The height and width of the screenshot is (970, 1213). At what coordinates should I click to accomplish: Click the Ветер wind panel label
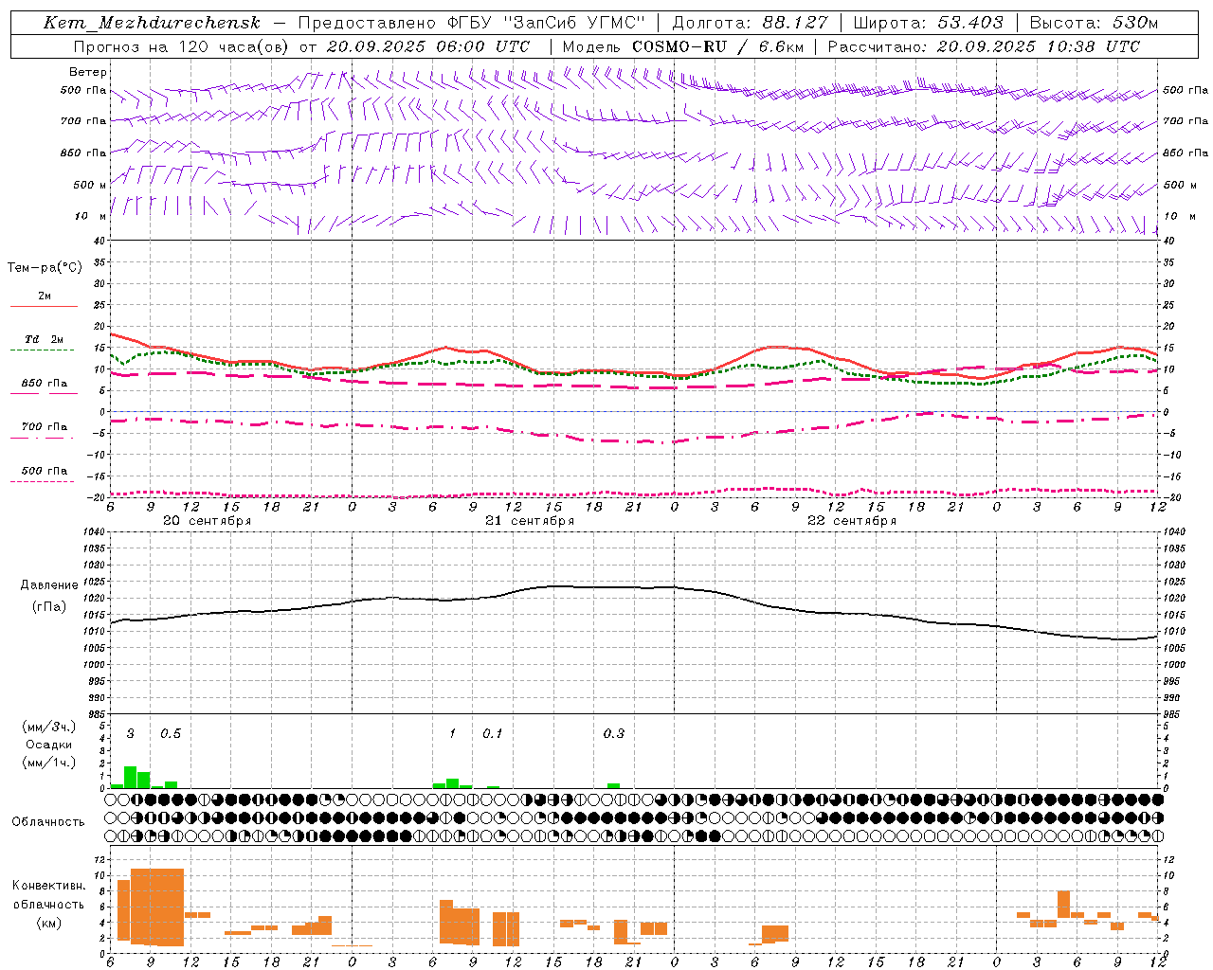pos(88,72)
